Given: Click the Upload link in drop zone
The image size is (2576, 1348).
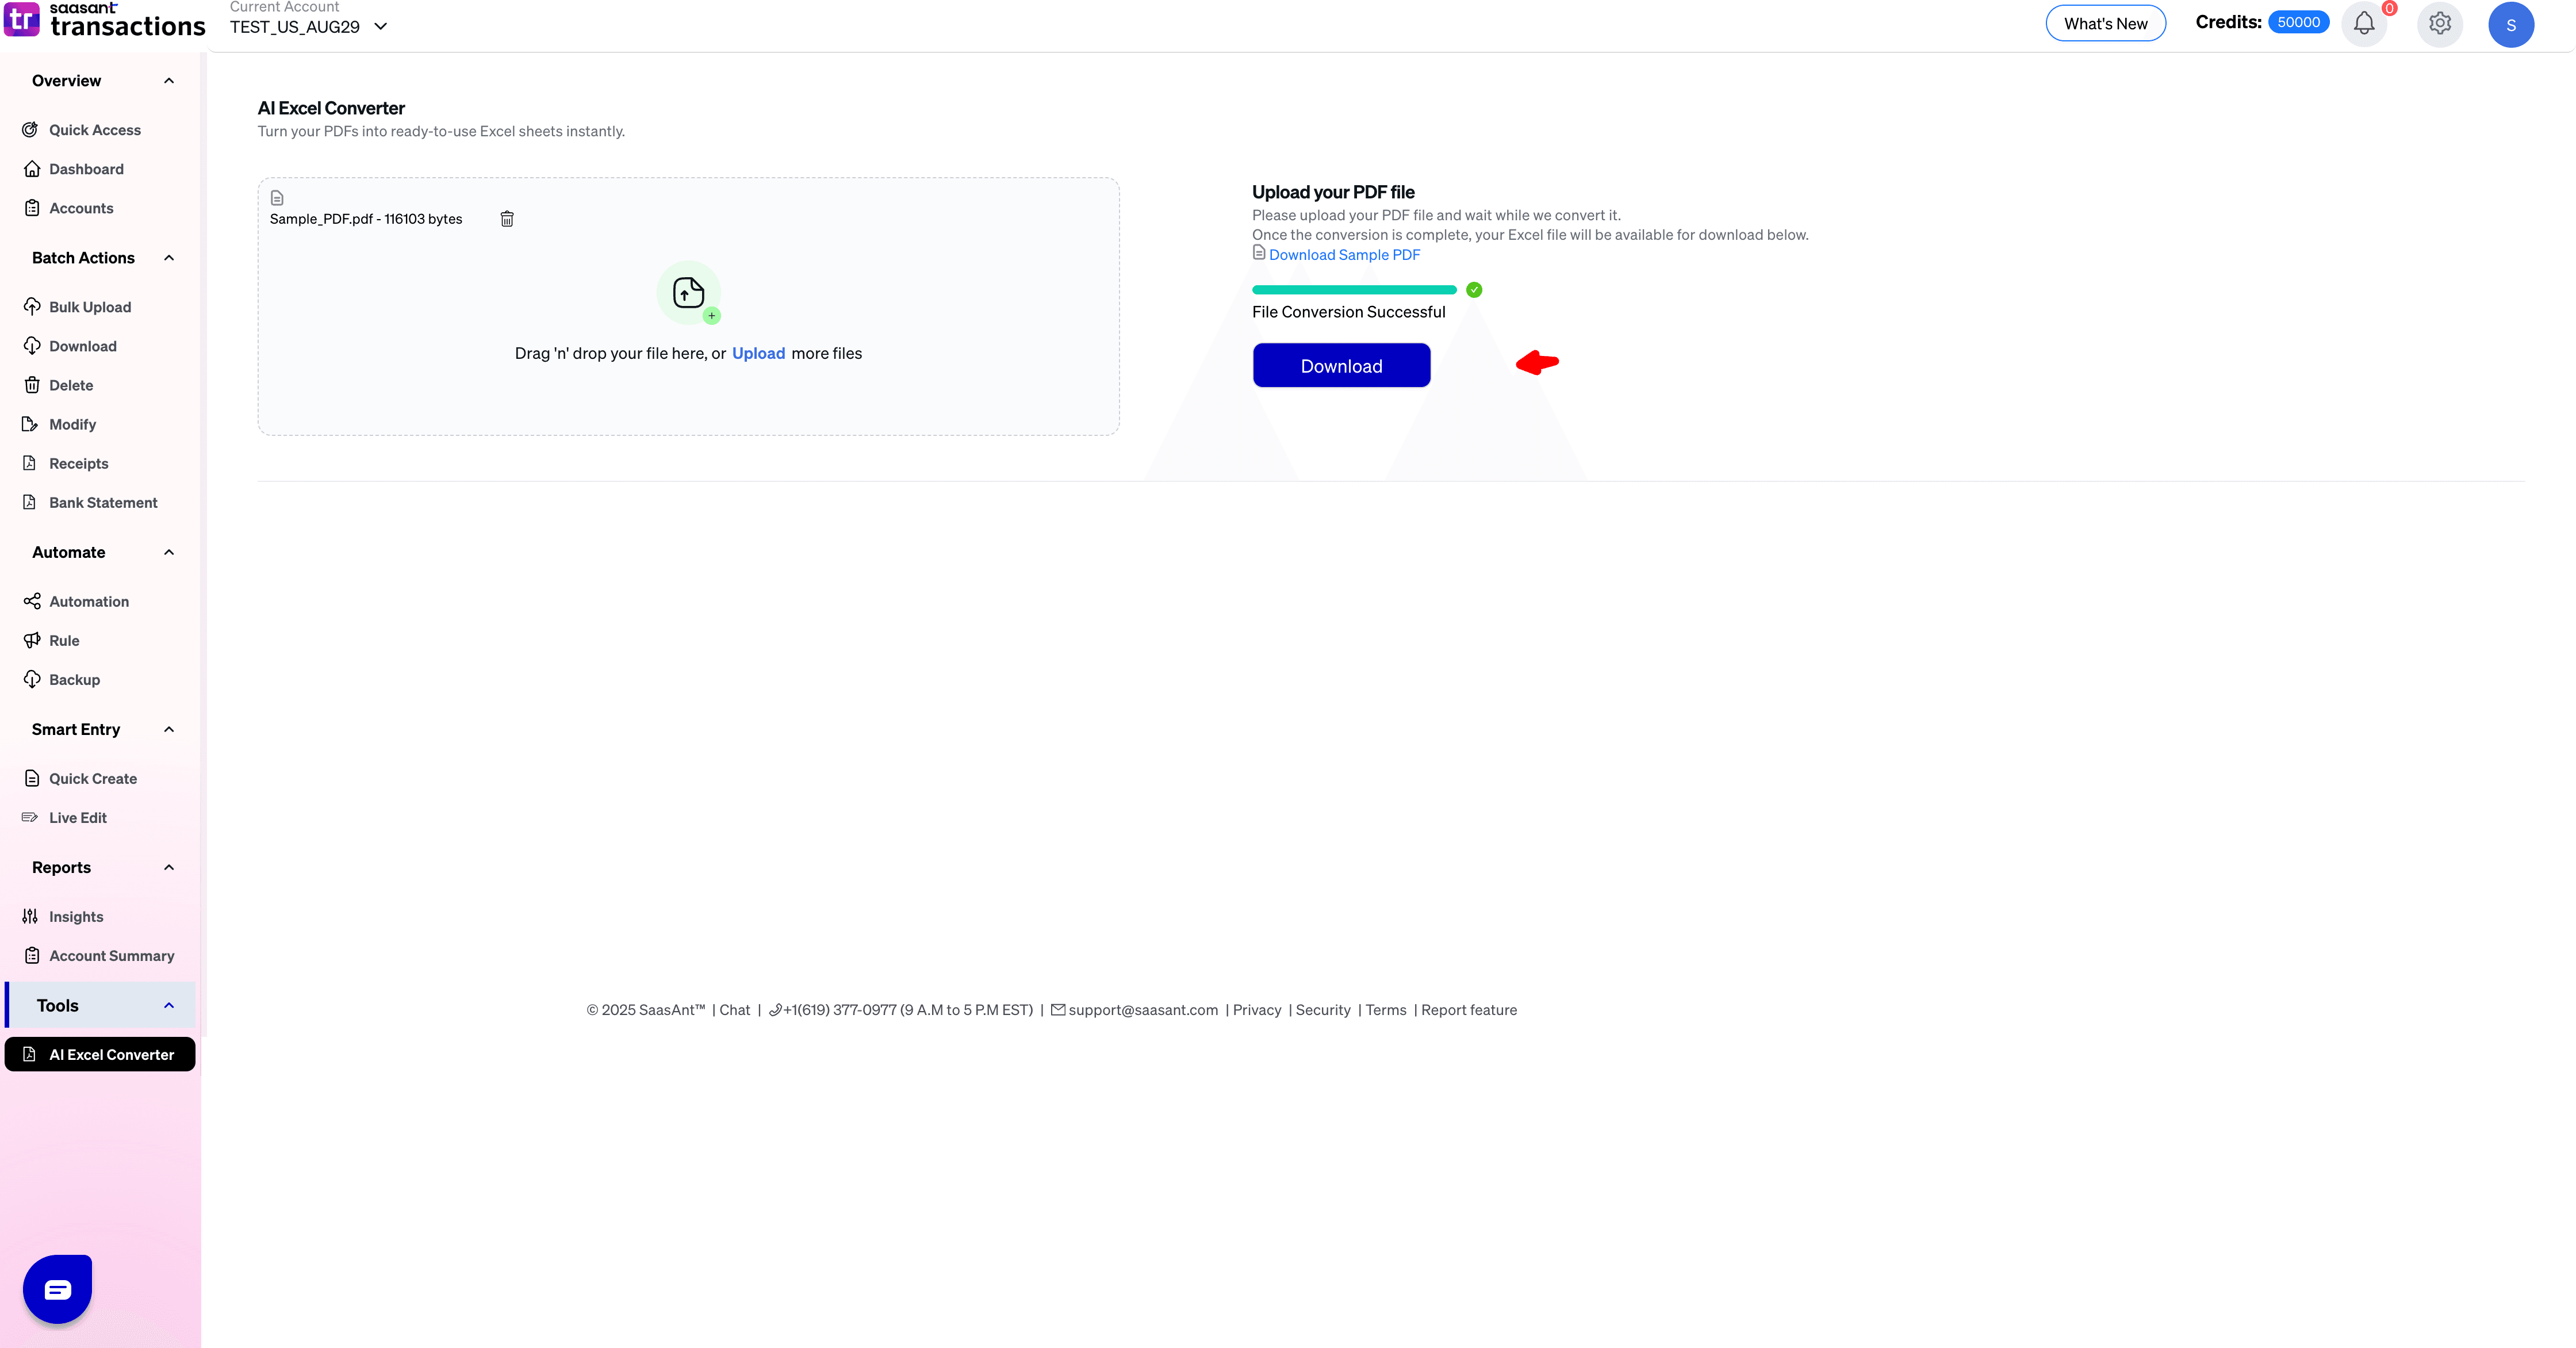Looking at the screenshot, I should (x=758, y=353).
